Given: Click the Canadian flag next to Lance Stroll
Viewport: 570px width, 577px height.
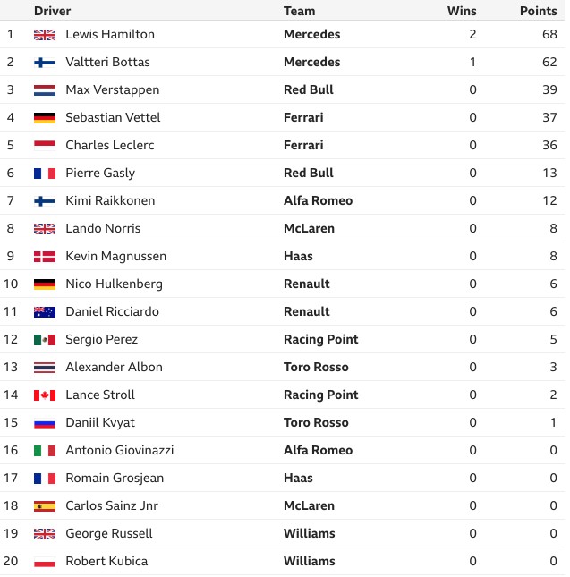Looking at the screenshot, I should pos(45,395).
